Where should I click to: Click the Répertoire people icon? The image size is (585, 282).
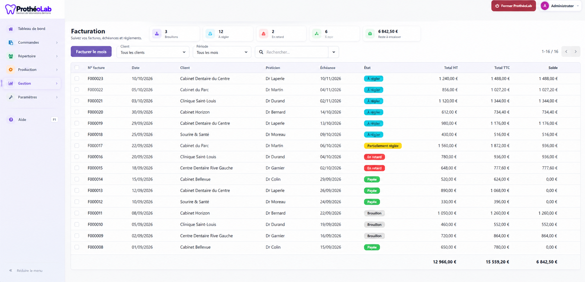pos(11,56)
